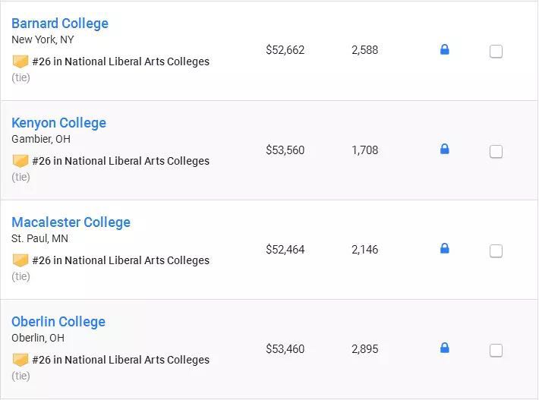Tick the Kenyon College compare checkbox
The width and height of the screenshot is (539, 400).
coord(496,152)
